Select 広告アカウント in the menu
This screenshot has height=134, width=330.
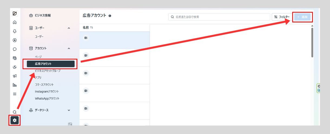click(51, 64)
